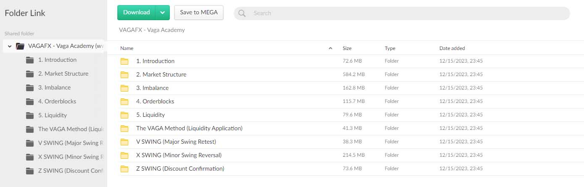Select 3. Imbalance in the sidebar tree

pos(54,87)
